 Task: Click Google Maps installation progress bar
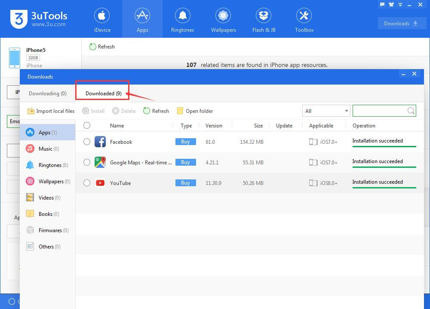384,167
